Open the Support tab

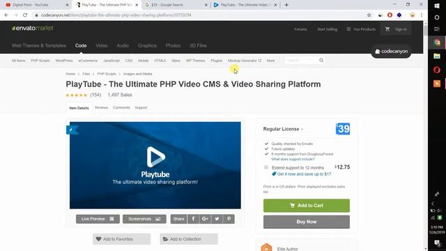click(141, 107)
